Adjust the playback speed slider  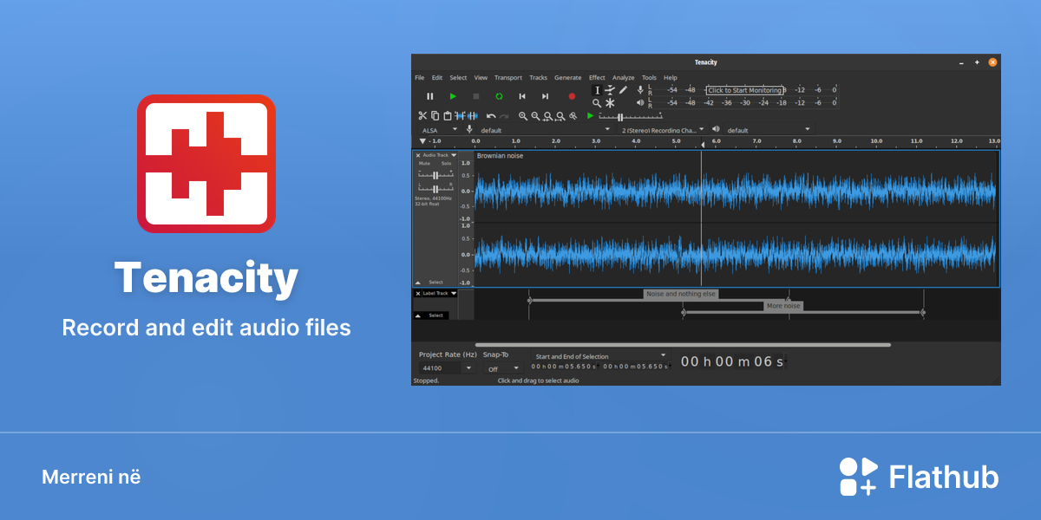[631, 116]
